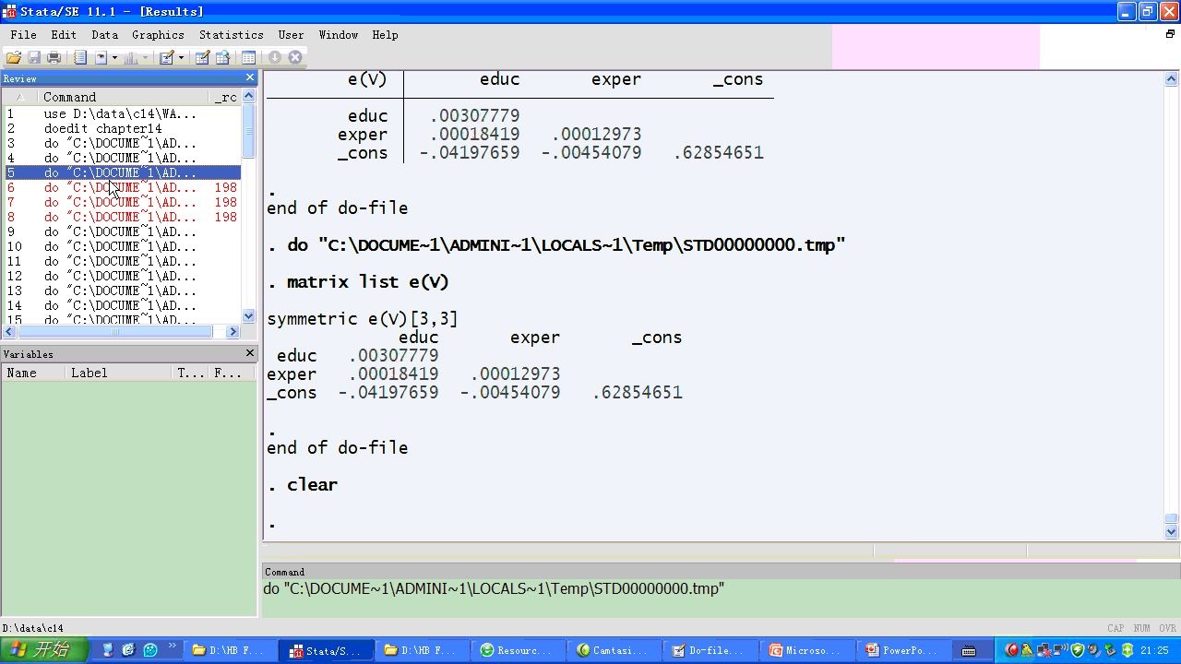Sort by the Command column header
The image size is (1181, 664).
(x=124, y=97)
